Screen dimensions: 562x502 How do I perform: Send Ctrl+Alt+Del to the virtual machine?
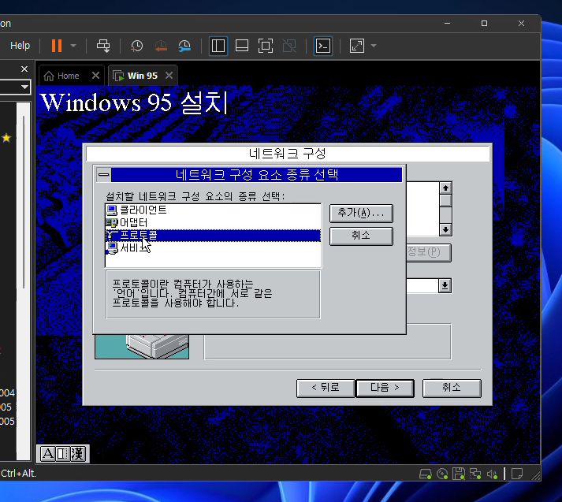click(x=103, y=46)
